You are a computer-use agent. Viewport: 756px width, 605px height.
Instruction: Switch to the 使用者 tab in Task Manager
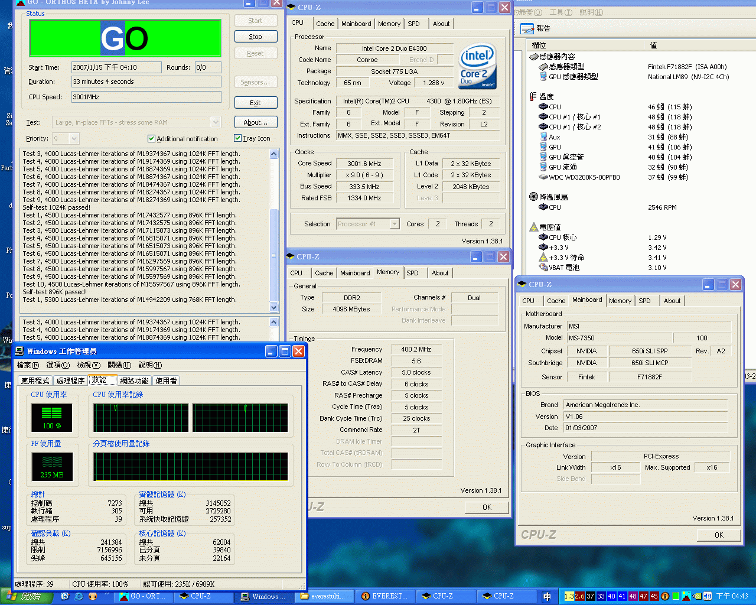[x=167, y=381]
